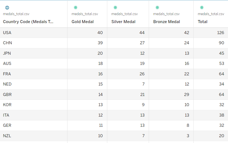Select the JPN country cell

(x=33, y=53)
